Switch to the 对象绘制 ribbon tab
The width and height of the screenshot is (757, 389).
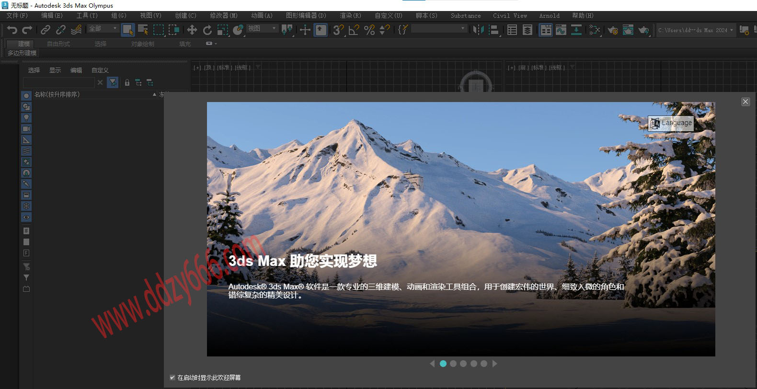pyautogui.click(x=142, y=44)
